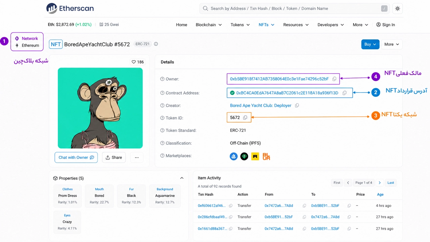430x242 pixels.
Task: Copy the contract address with copy icon
Action: click(344, 93)
